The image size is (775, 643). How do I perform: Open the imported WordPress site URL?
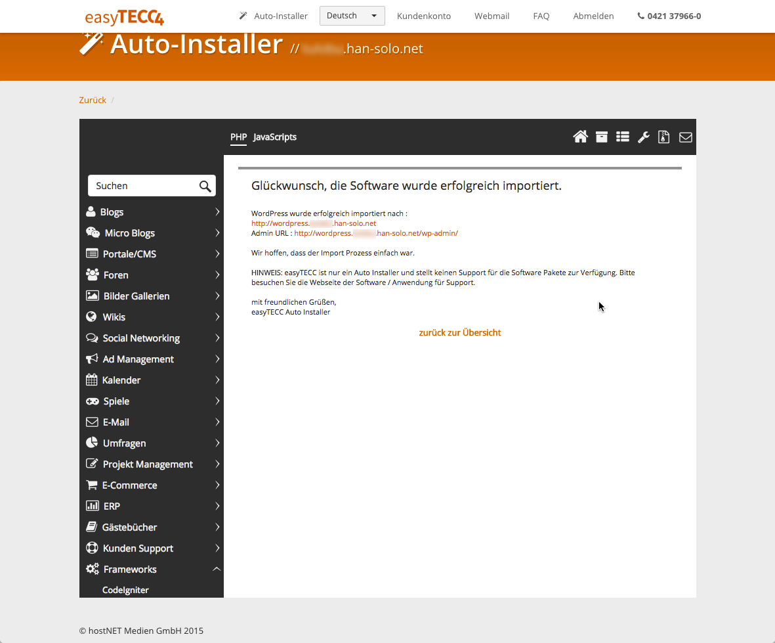coord(314,223)
